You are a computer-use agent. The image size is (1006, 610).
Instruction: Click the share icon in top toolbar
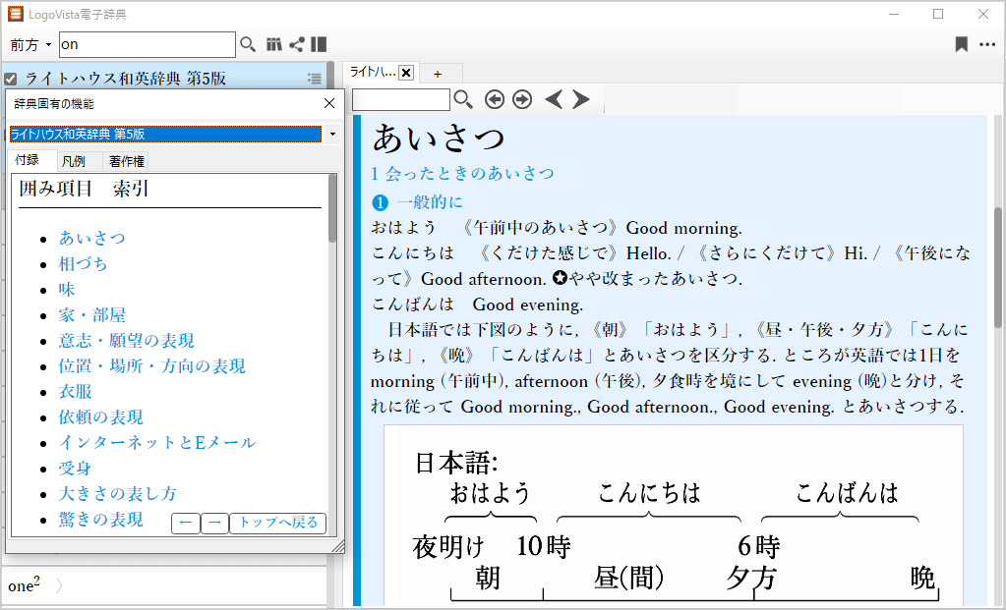point(296,44)
